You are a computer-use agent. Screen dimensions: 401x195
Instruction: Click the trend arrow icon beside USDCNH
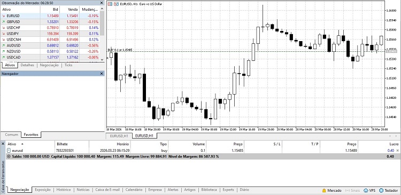[x=3, y=40]
